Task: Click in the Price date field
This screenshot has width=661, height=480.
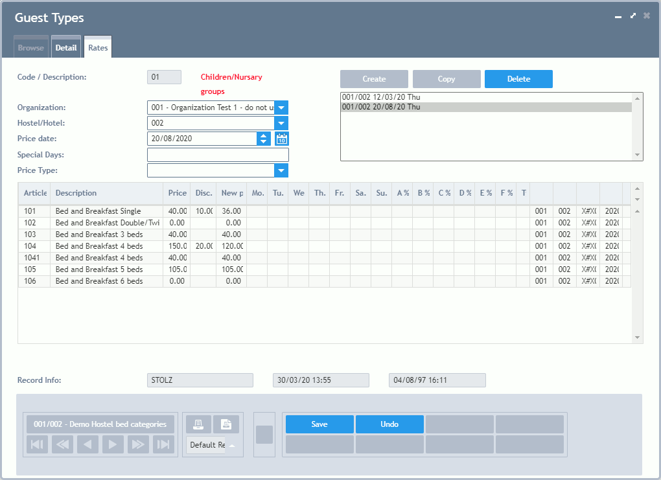Action: [x=202, y=139]
